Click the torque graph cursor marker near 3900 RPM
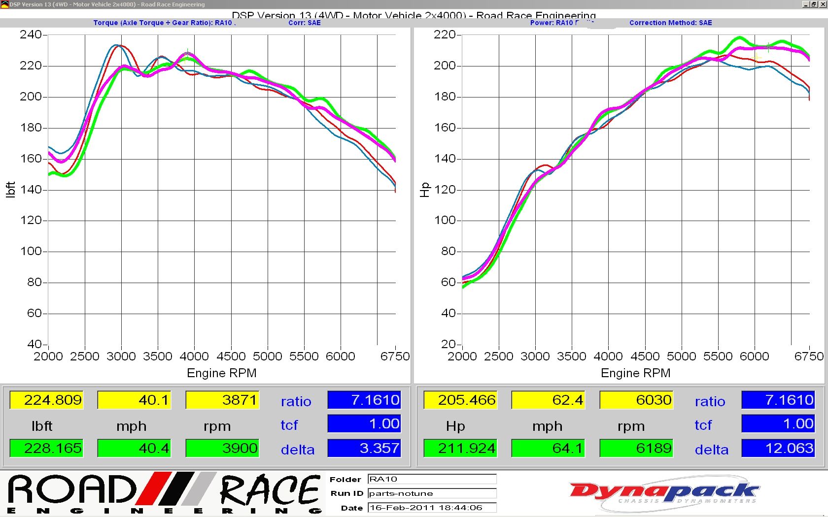This screenshot has width=828, height=517. click(187, 53)
